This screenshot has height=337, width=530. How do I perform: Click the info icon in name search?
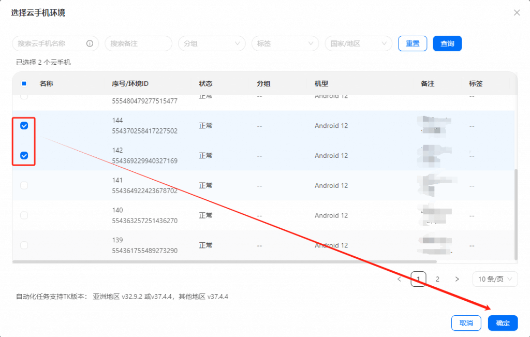(90, 43)
